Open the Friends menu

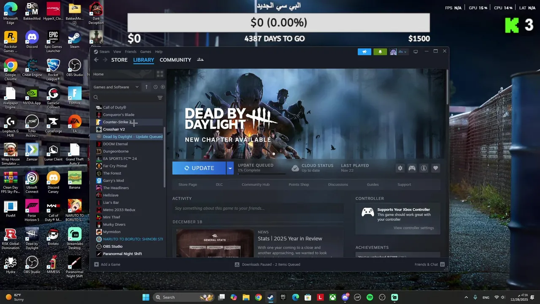tap(130, 52)
